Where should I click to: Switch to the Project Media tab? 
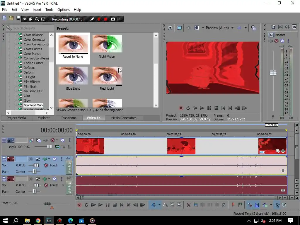click(x=16, y=118)
